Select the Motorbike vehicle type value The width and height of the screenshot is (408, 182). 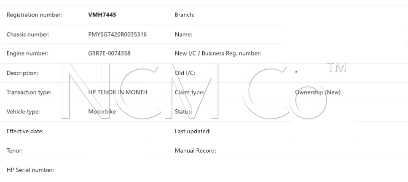point(102,112)
